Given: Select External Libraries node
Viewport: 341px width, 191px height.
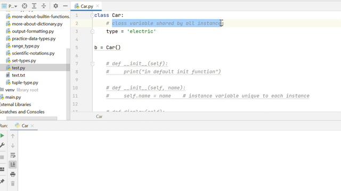Looking at the screenshot, I should (x=15, y=105).
